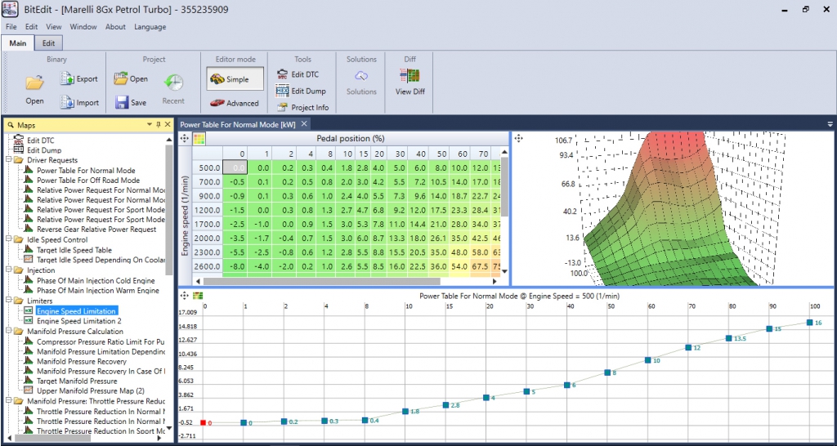Open the Edit menu
This screenshot has height=446, width=837.
click(32, 27)
